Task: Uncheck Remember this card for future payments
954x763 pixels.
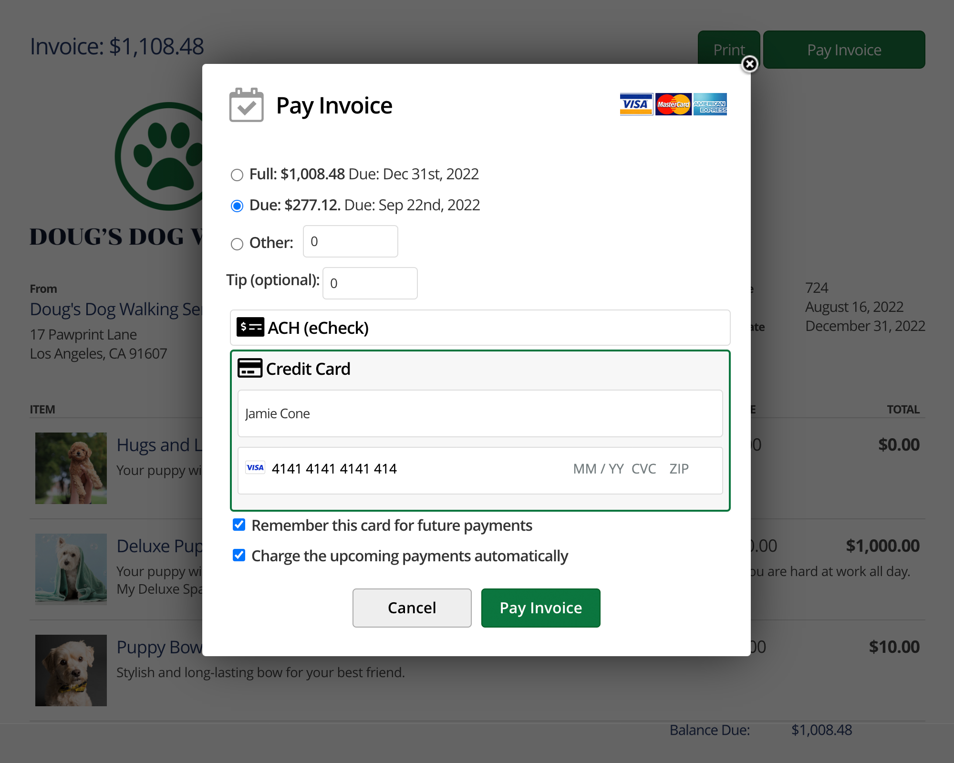Action: click(239, 525)
